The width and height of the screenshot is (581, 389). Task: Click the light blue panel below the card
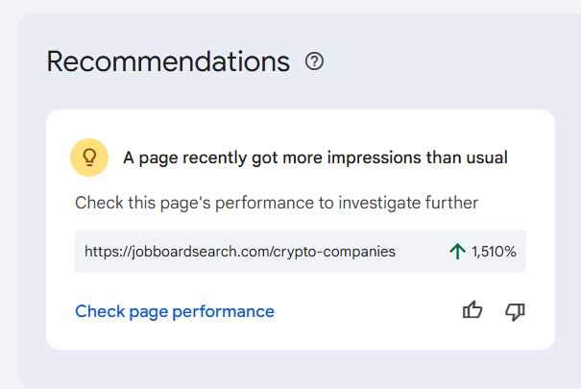[x=288, y=369]
